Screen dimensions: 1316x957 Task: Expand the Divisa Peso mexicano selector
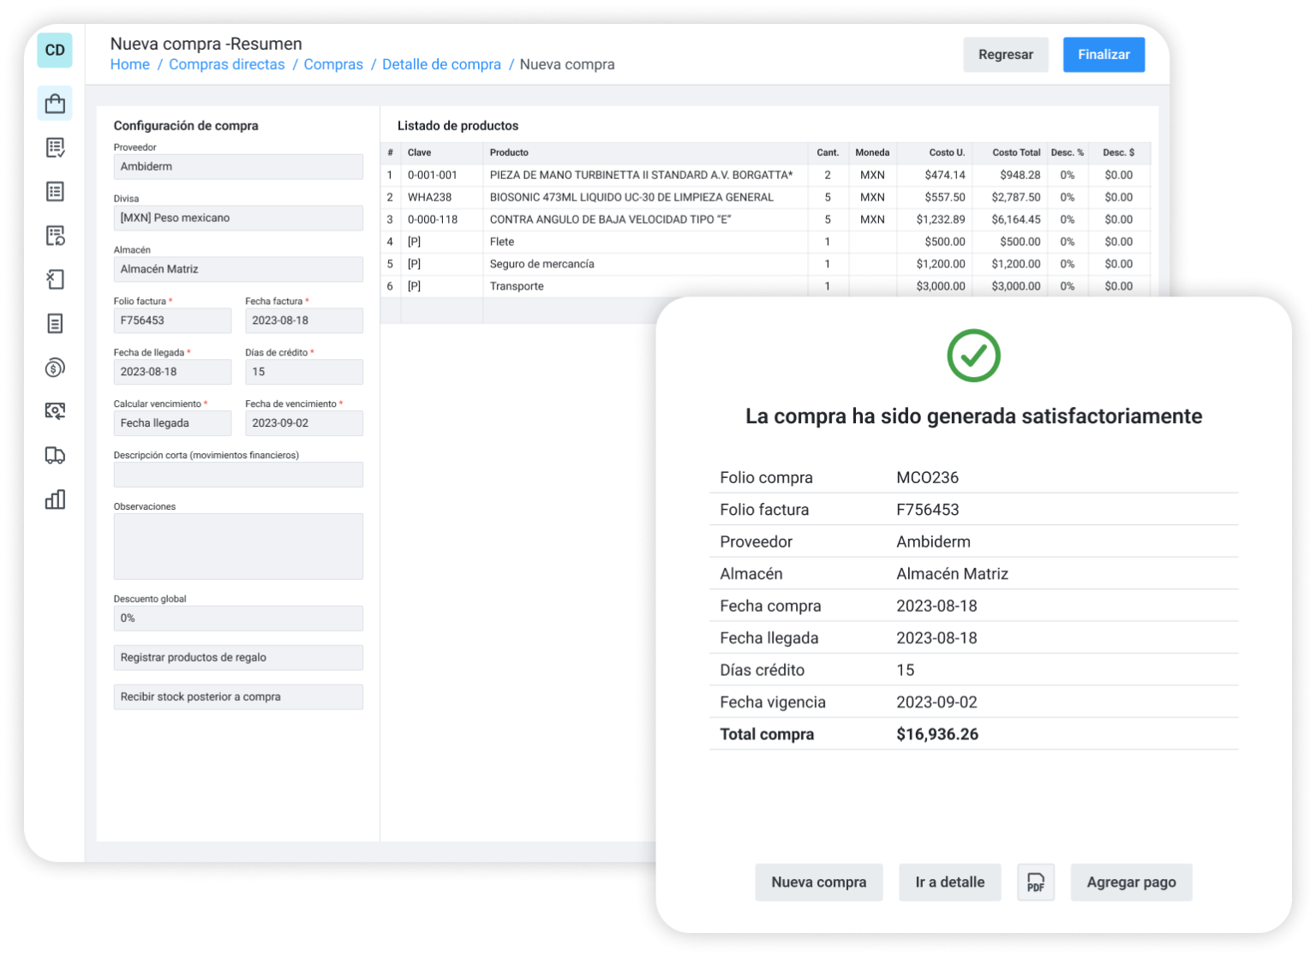pyautogui.click(x=238, y=218)
